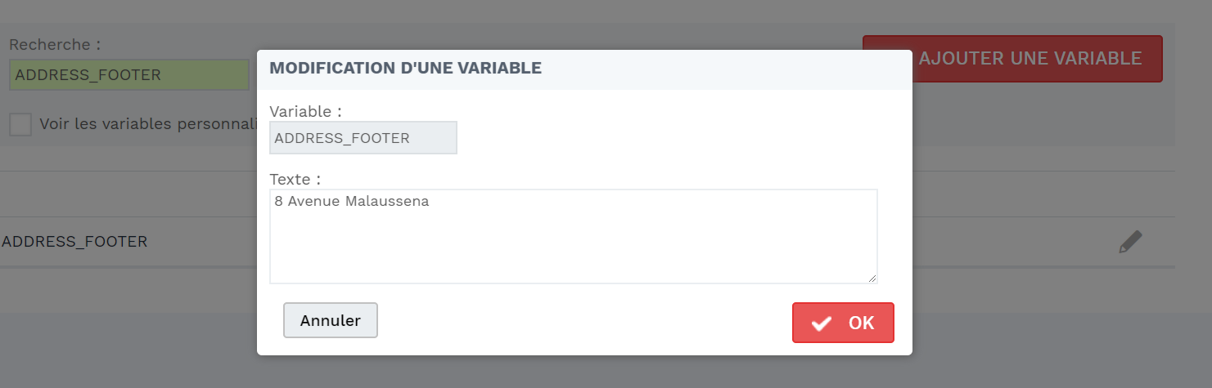The height and width of the screenshot is (388, 1212).
Task: Click the 'Recherche :' label above search
Action: pos(55,44)
